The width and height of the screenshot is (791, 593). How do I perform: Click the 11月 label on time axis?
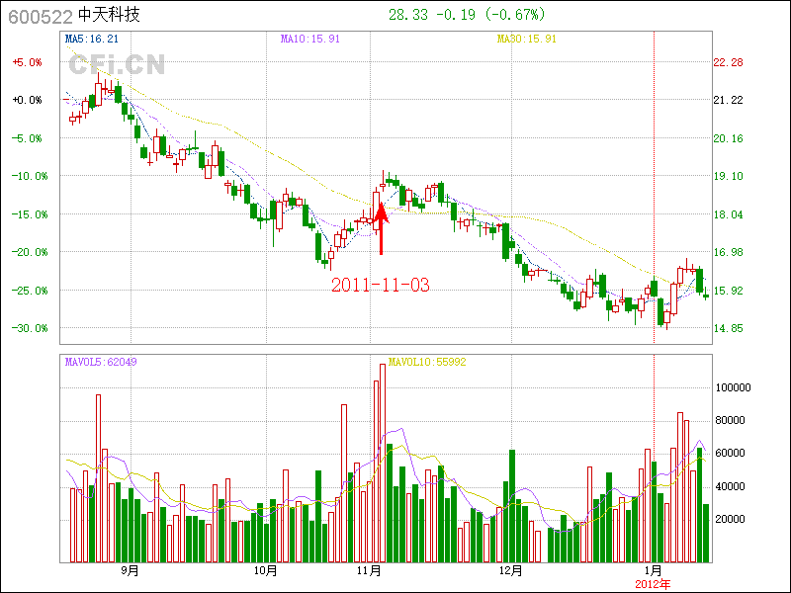[370, 570]
